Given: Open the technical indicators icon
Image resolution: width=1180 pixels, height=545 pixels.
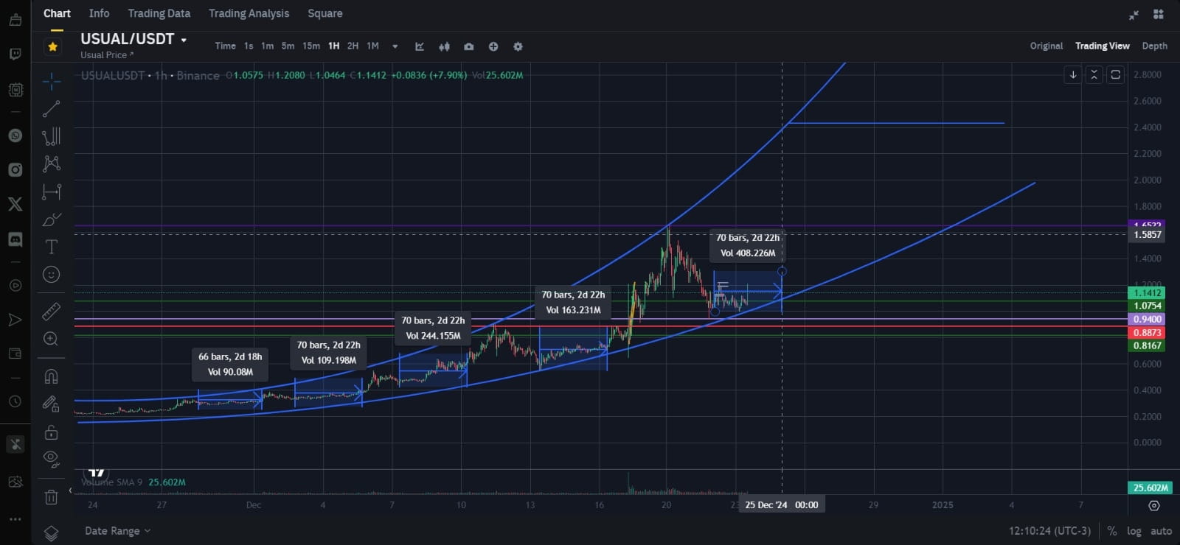Looking at the screenshot, I should tap(420, 46).
